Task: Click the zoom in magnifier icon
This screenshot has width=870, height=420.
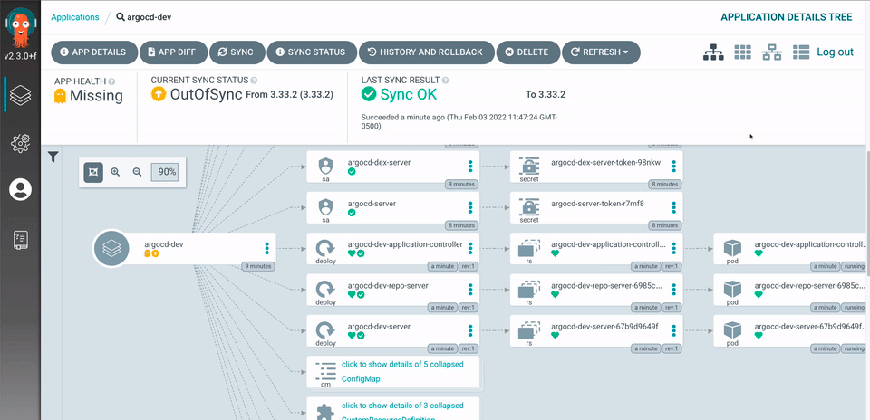Action: point(115,172)
